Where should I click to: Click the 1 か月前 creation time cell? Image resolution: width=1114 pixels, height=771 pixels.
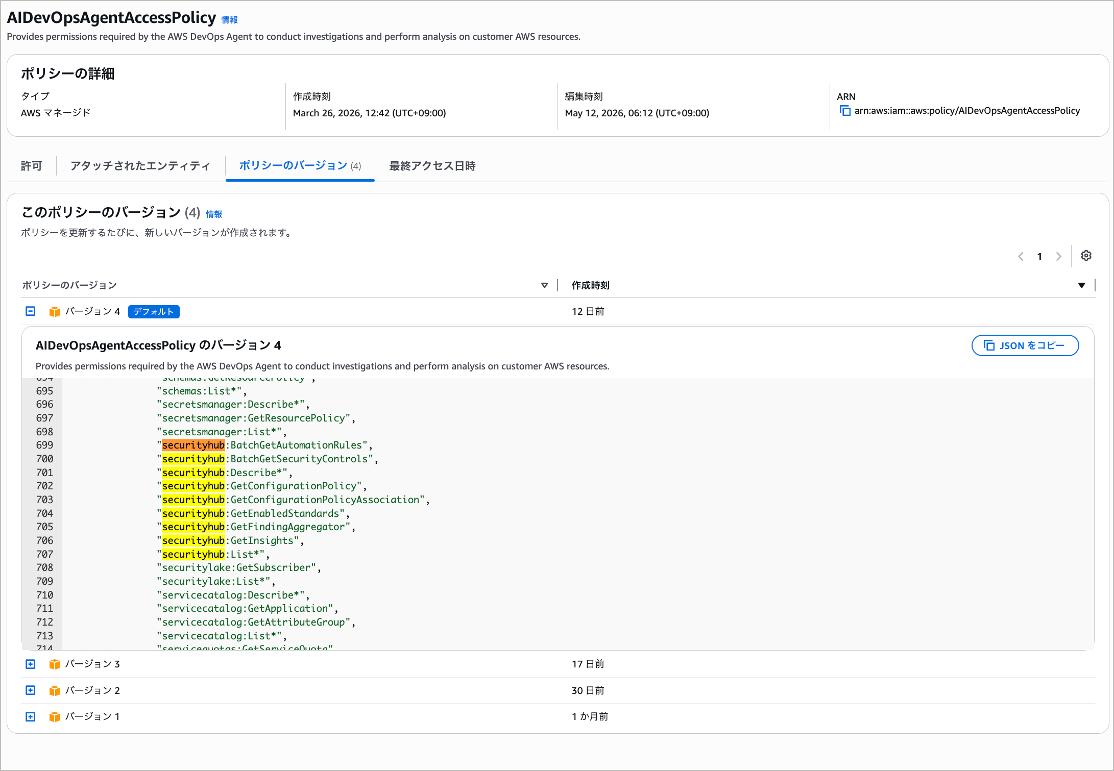pos(590,716)
